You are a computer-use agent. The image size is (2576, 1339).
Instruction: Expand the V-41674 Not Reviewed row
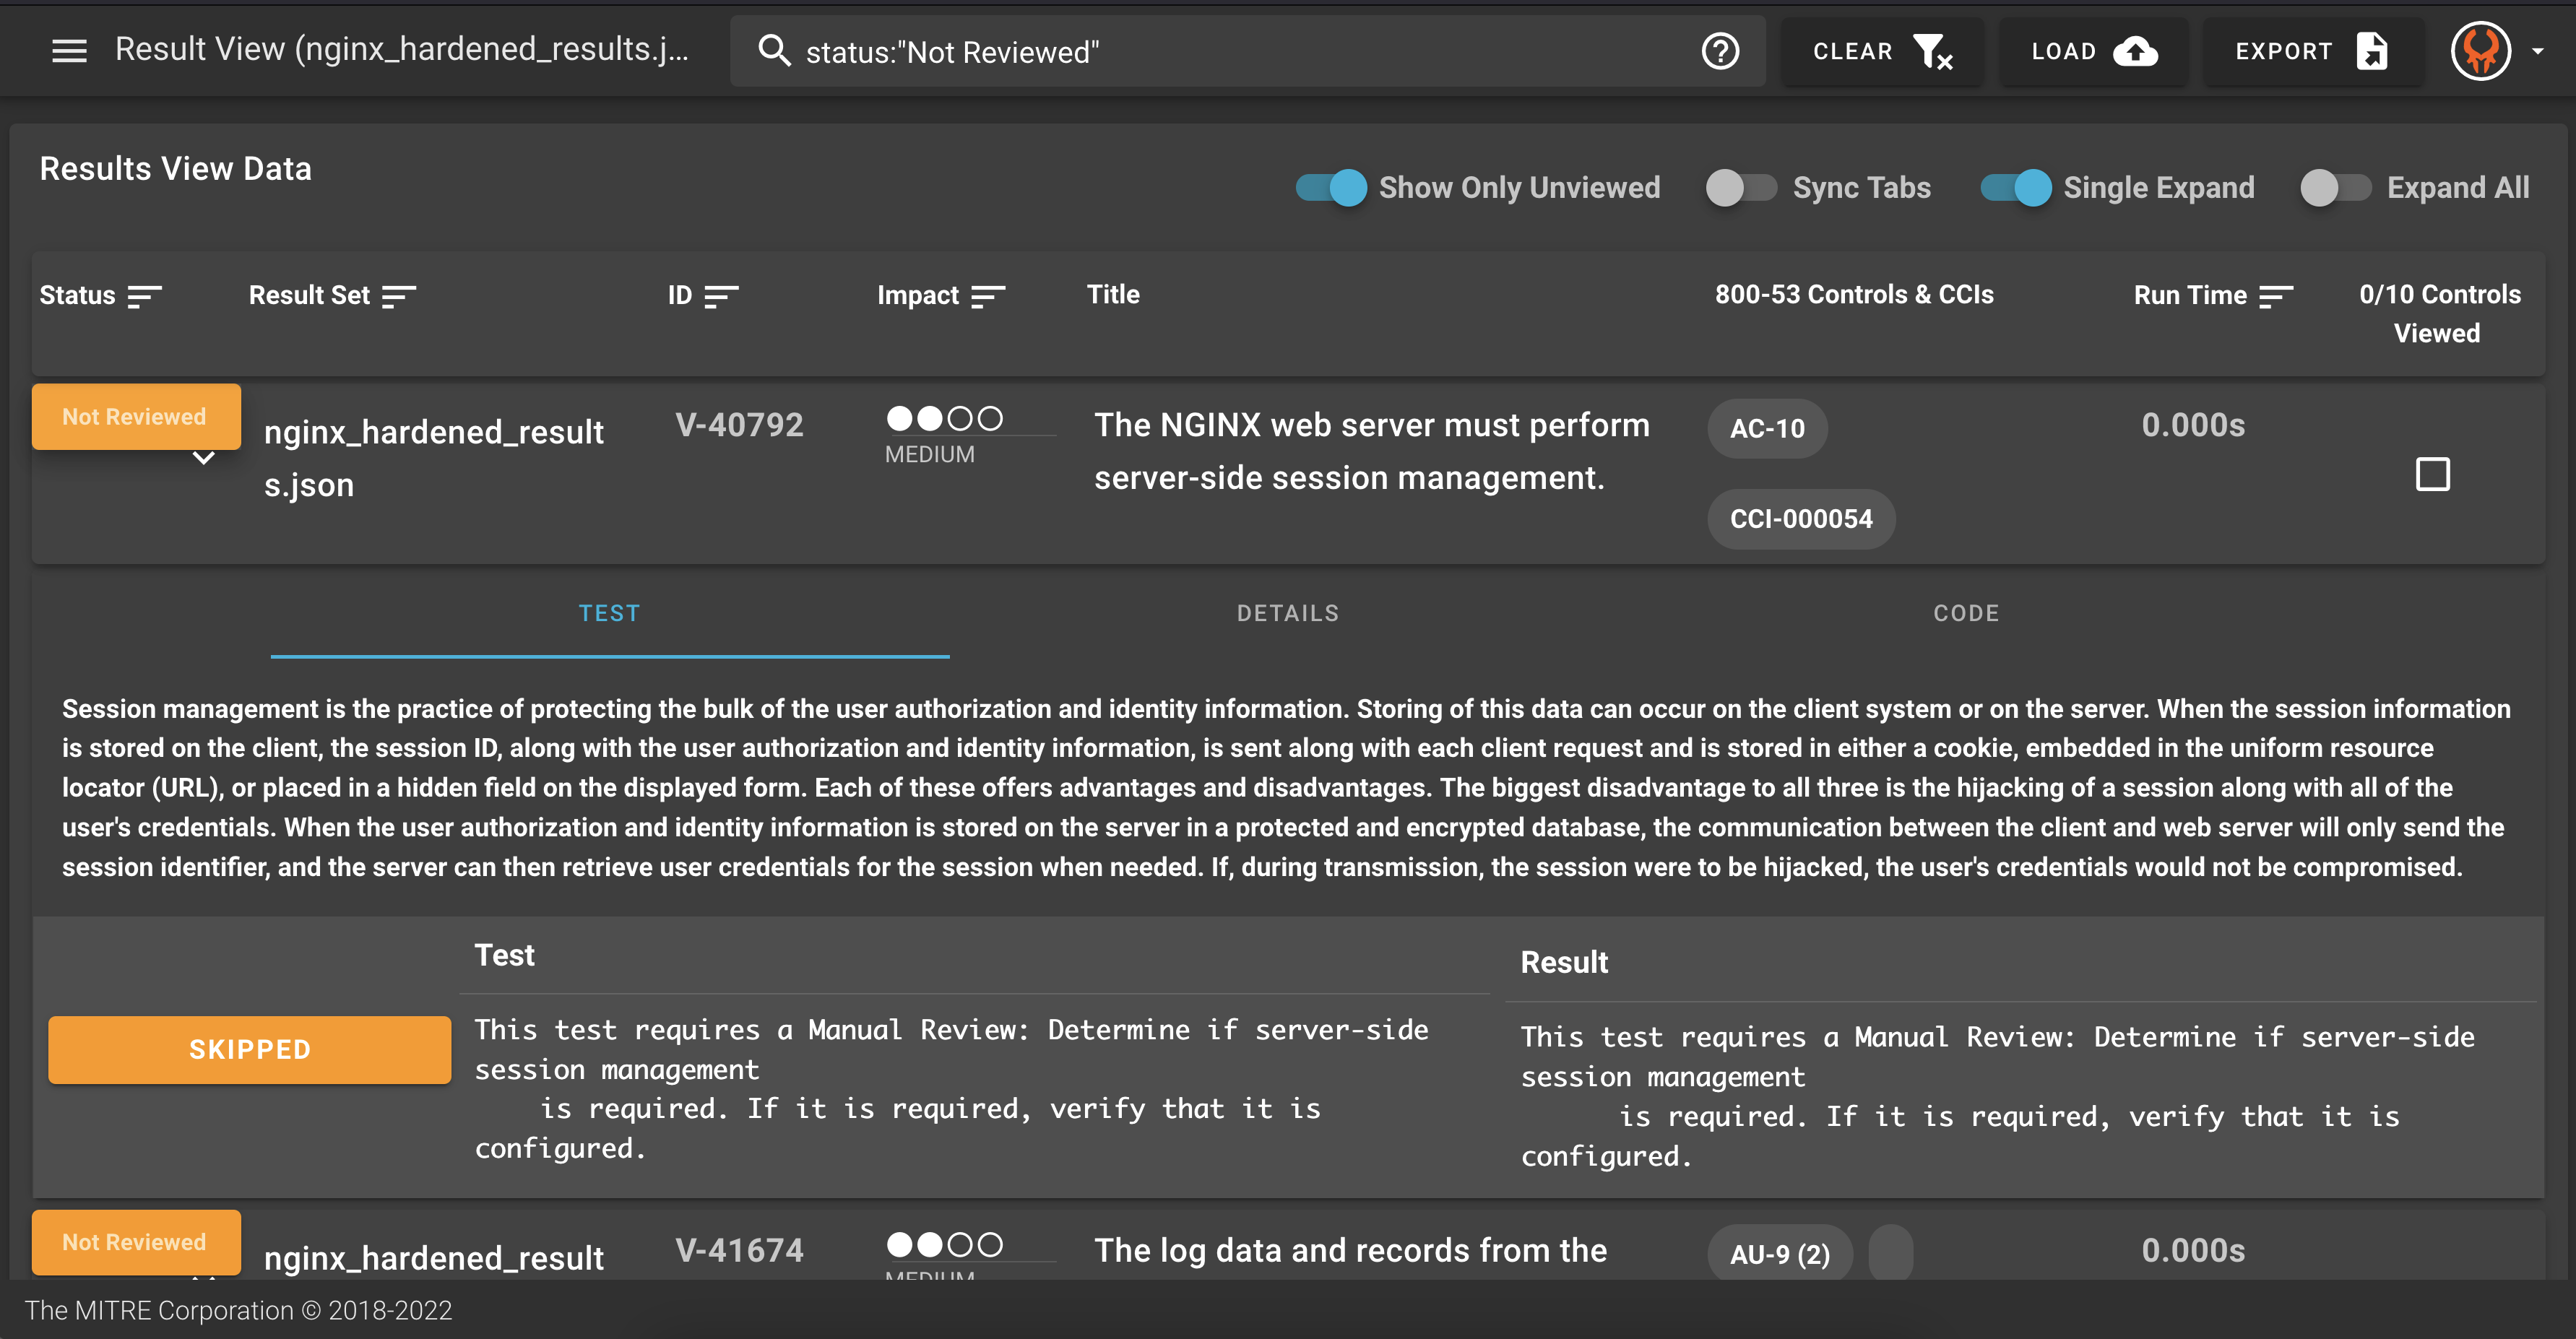pos(136,1243)
